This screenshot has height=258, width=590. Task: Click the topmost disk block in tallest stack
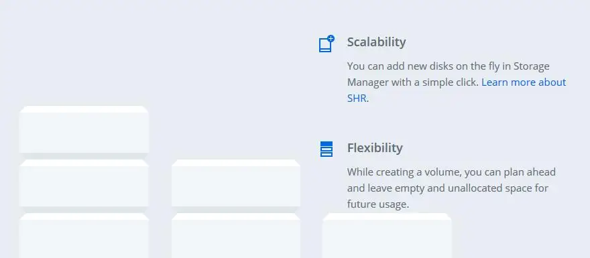click(84, 129)
